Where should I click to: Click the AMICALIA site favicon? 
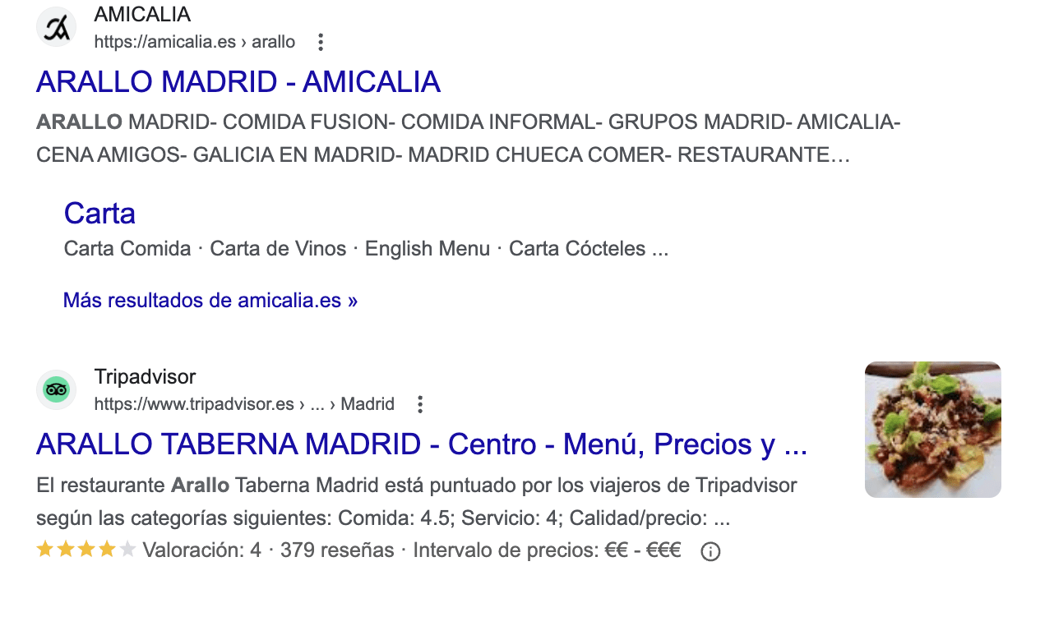click(x=55, y=26)
